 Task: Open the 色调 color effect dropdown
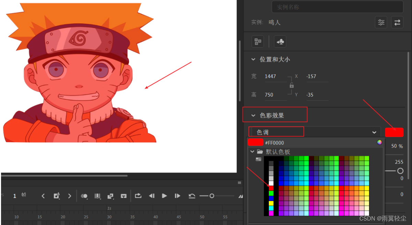(314, 132)
